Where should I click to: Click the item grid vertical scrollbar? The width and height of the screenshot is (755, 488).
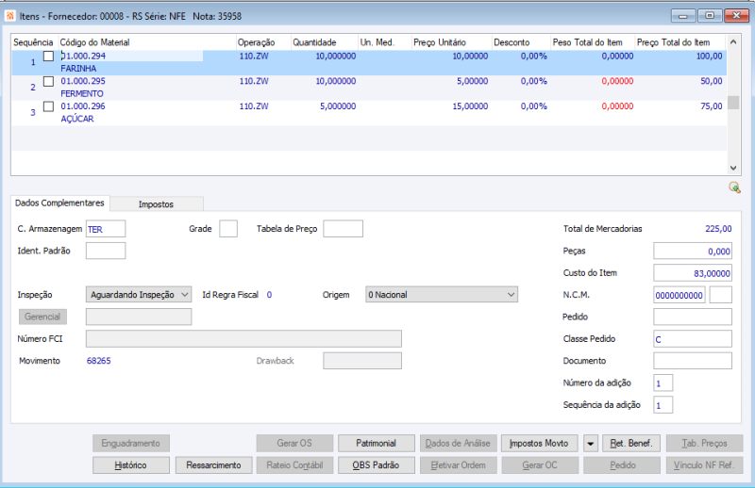[732, 104]
